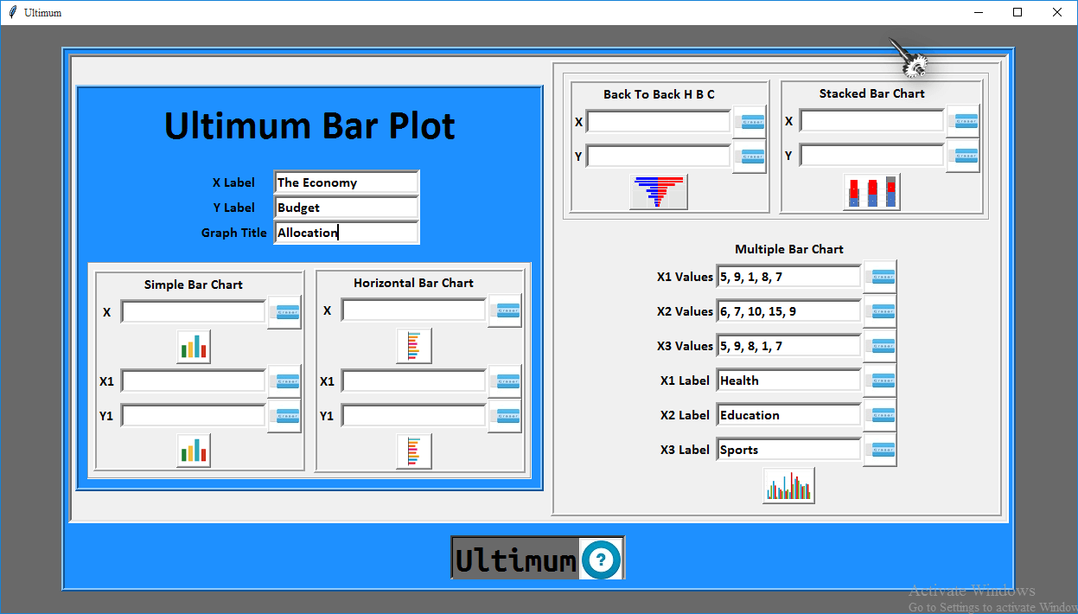1078x614 pixels.
Task: Erase the X1 Values entry
Action: pos(880,277)
